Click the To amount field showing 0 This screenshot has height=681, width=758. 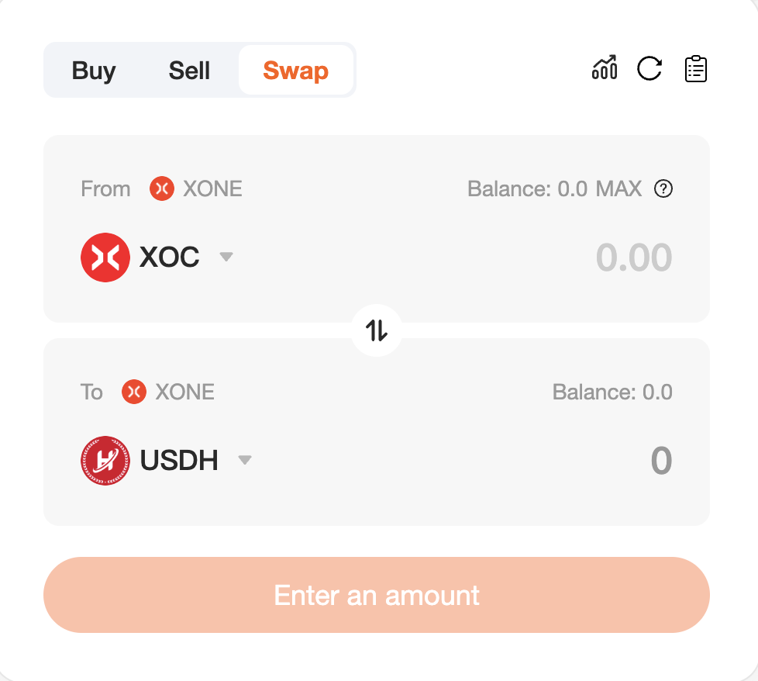click(661, 461)
